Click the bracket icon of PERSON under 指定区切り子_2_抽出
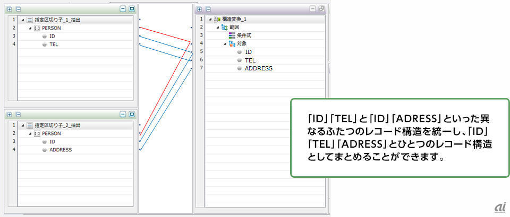Viewport: 510px width, 217px height. (x=37, y=133)
